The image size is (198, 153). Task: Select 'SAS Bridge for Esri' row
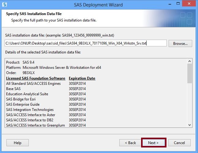[46, 99]
